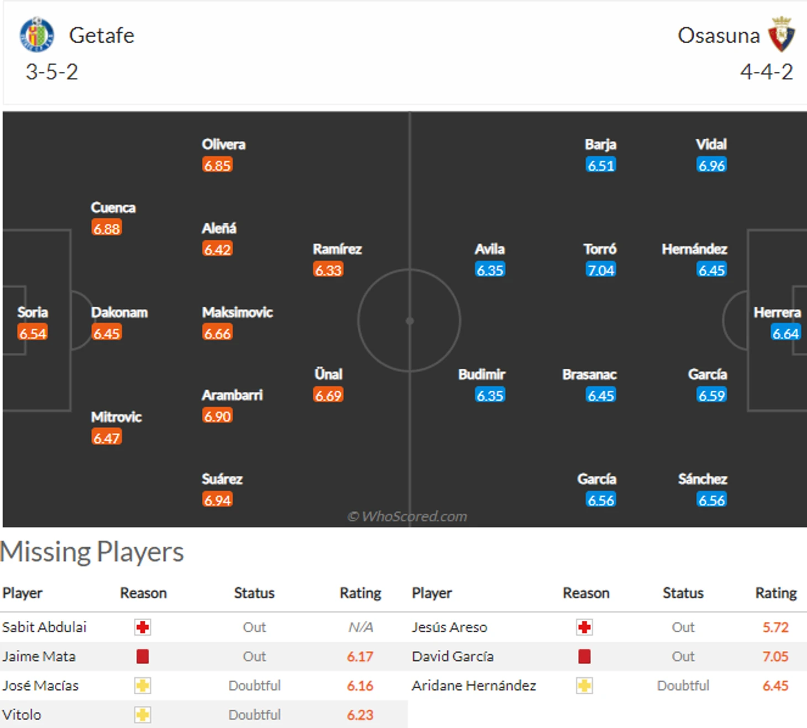This screenshot has height=728, width=807.
Task: Click the WhoScored.com watermark
Action: pyautogui.click(x=407, y=516)
